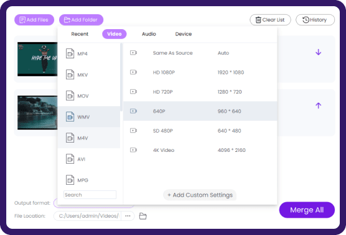Select 640P preset text

[159, 111]
